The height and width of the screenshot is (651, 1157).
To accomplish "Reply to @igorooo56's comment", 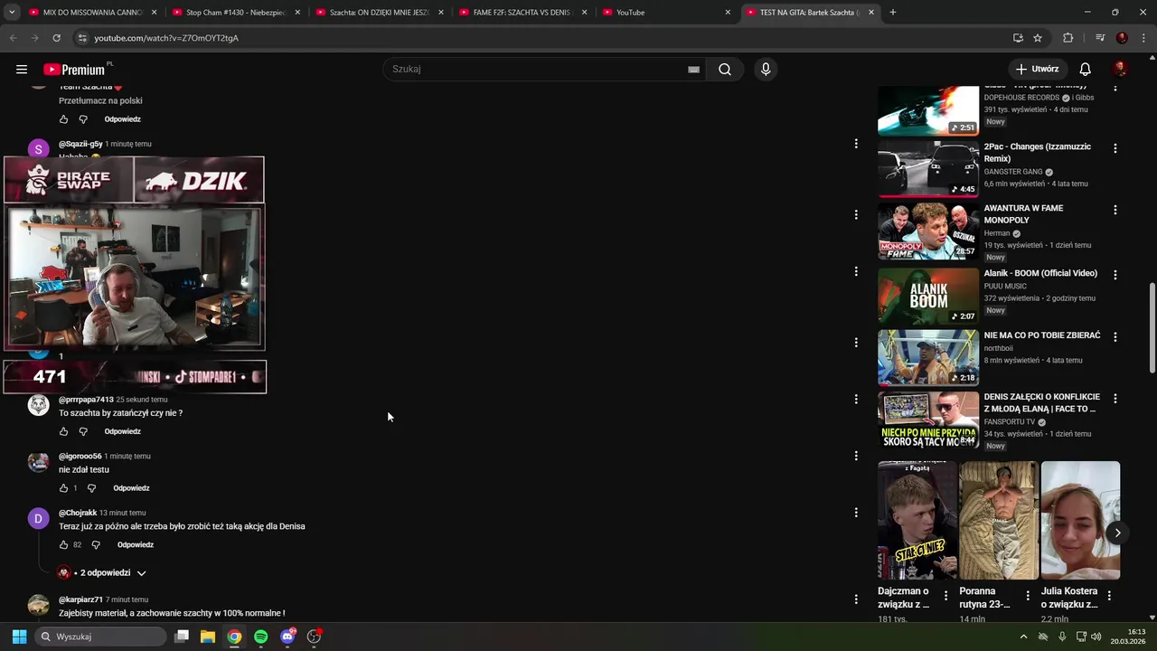I will 131,488.
